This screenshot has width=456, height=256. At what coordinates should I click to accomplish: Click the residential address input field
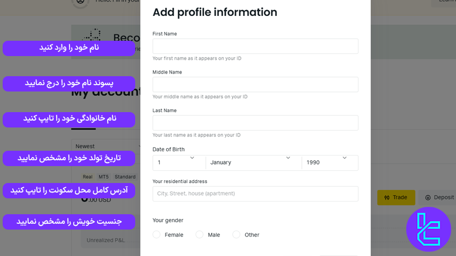click(256, 194)
